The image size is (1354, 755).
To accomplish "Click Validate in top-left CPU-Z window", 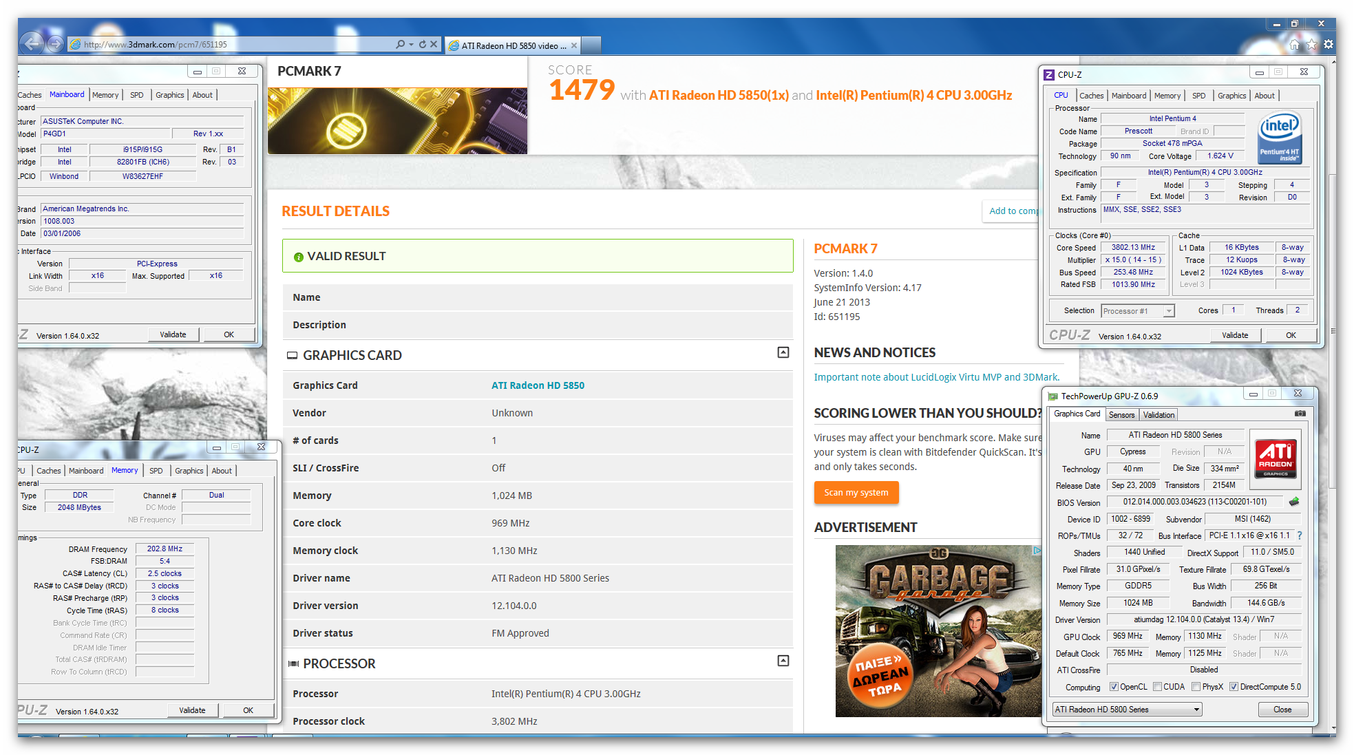I will click(x=173, y=334).
